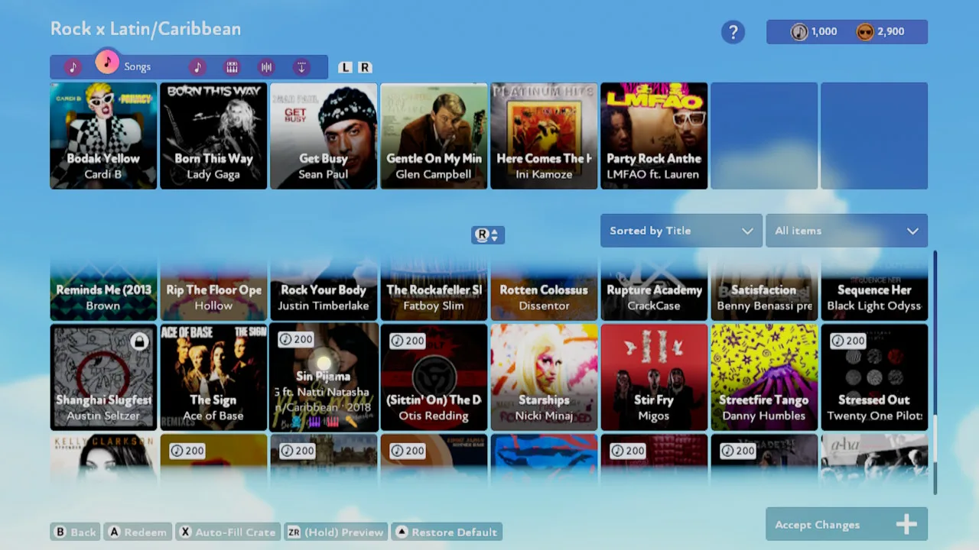Switch to the leftmost music note tab
Viewport: 979px width, 550px height.
73,67
